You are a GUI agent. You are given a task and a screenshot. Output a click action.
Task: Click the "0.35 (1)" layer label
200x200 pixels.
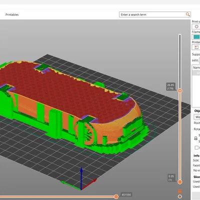point(171,178)
